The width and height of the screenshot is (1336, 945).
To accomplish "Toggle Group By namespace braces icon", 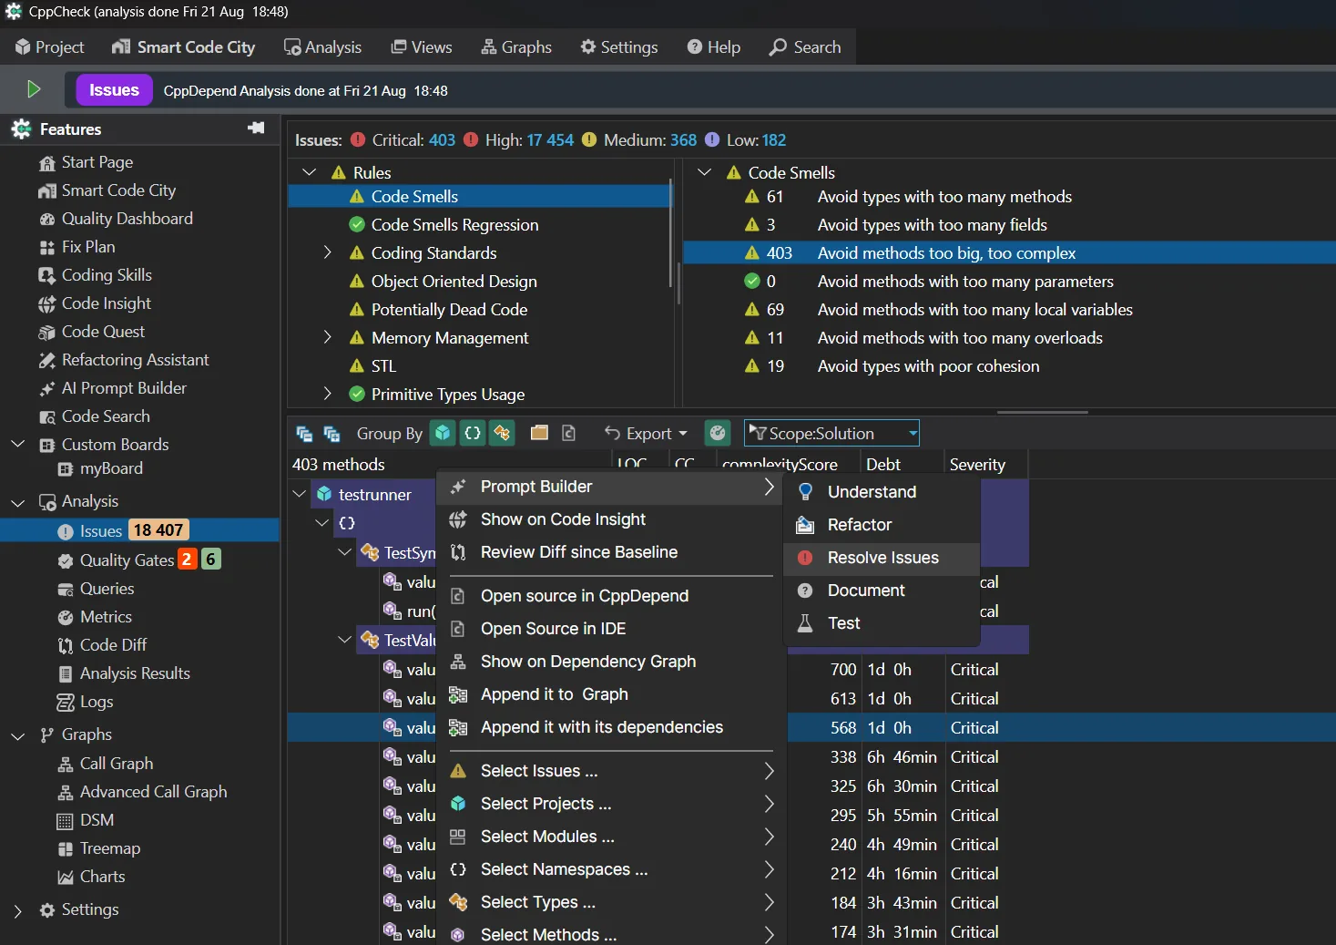I will point(473,433).
